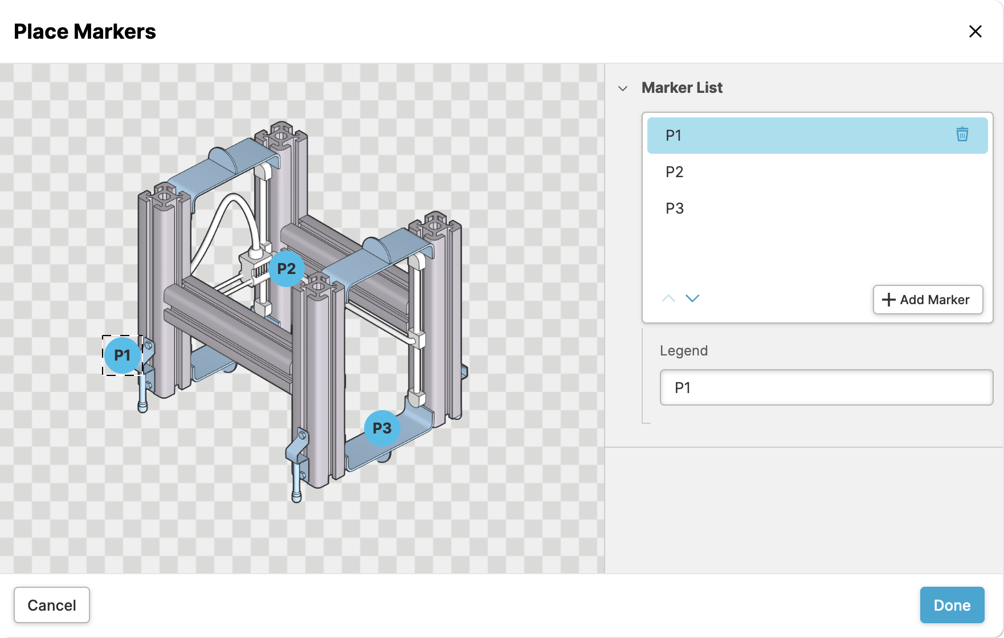Focus the Legend text field
The image size is (1004, 638).
[x=826, y=388]
